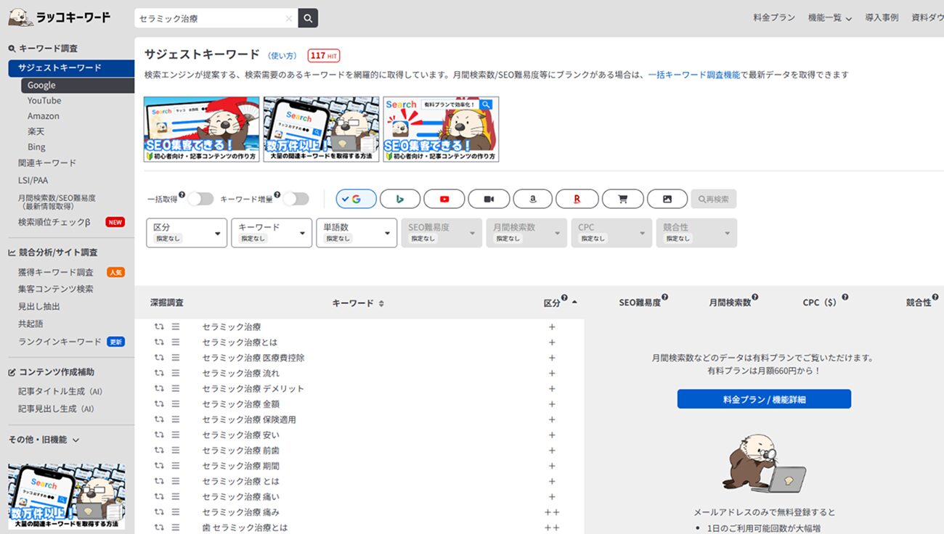The height and width of the screenshot is (534, 944).
Task: Select 楽天 in the sidebar
Action: coord(36,131)
